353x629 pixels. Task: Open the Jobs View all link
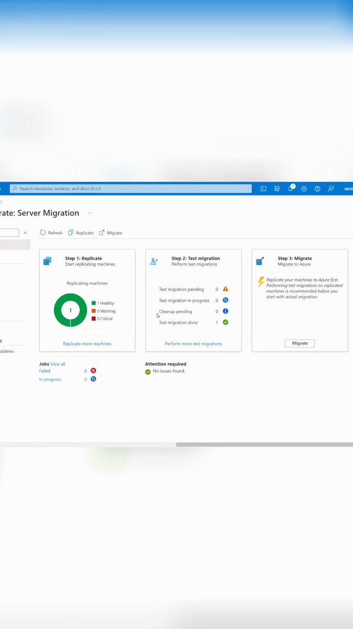tap(58, 364)
